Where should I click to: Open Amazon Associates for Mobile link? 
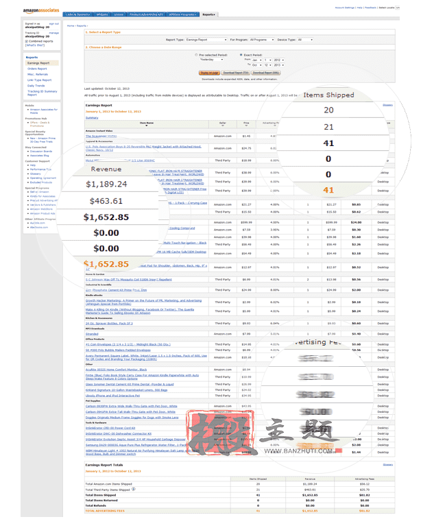[44, 111]
